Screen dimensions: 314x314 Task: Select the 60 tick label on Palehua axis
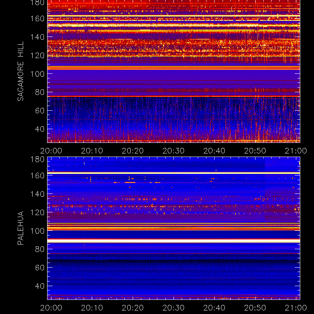coord(40,268)
